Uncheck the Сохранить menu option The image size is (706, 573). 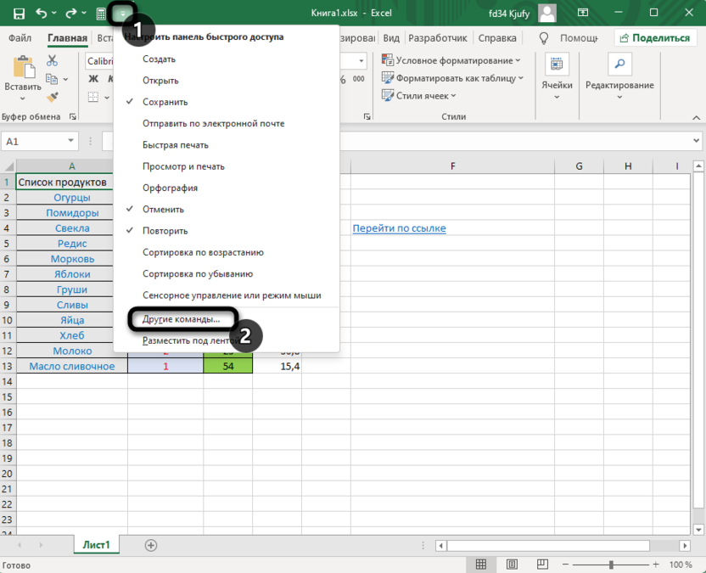[165, 102]
